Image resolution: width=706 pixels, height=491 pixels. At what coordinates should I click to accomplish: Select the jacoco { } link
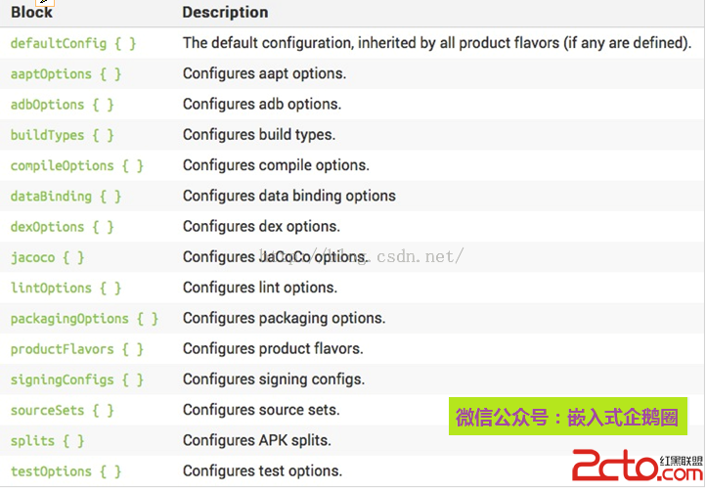click(x=47, y=257)
